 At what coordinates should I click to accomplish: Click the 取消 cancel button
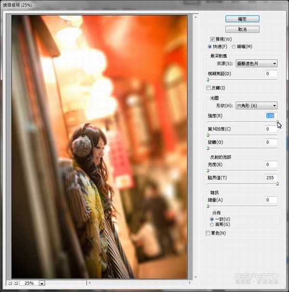coord(242,29)
